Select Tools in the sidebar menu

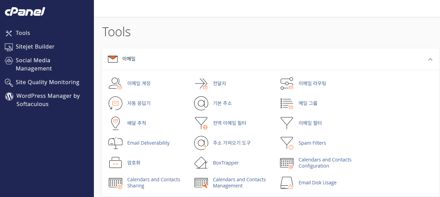[23, 33]
